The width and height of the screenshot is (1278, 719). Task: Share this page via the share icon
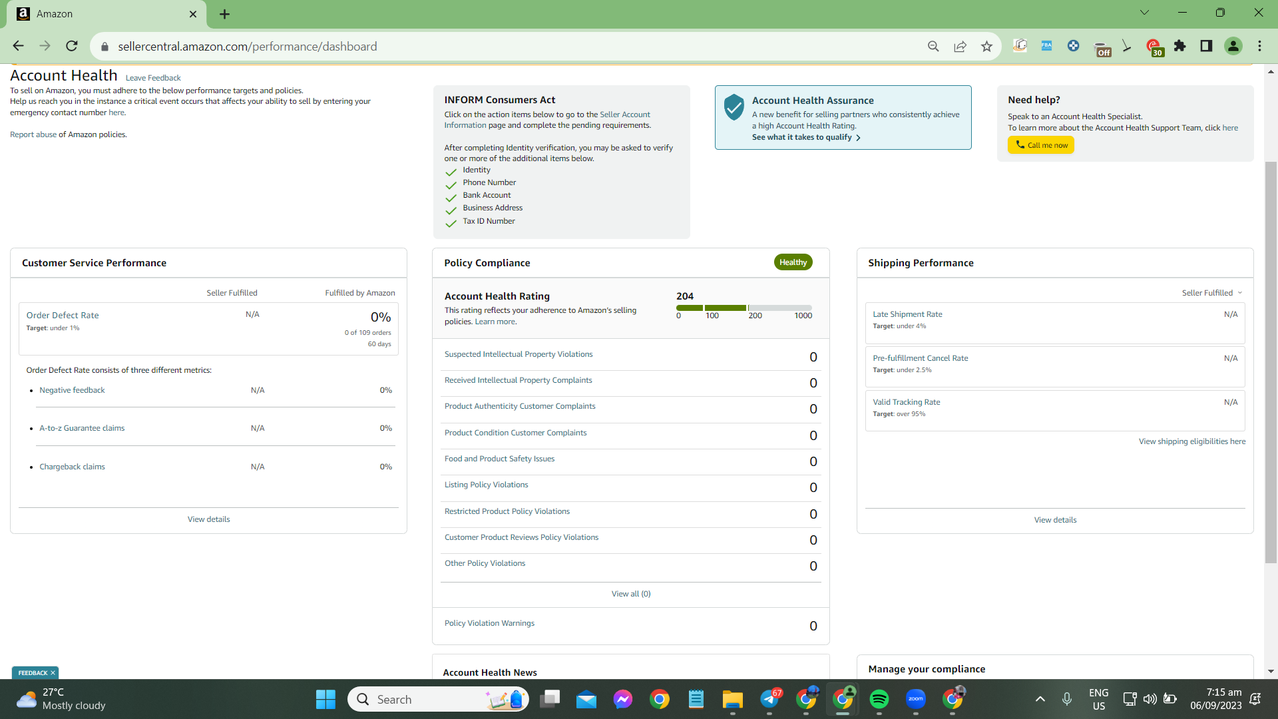click(960, 46)
